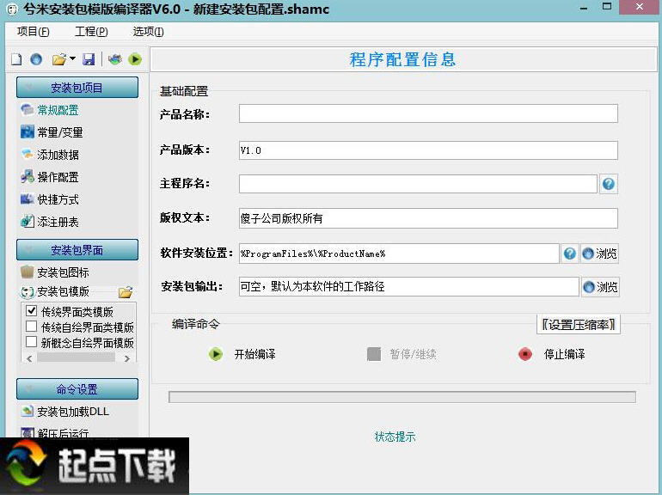Viewport: 662px width, 495px height.
Task: Click the template list left scroll arrow
Action: click(29, 358)
